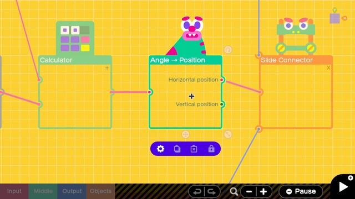The height and width of the screenshot is (199, 355).
Task: Open the Output nodon tab
Action: pyautogui.click(x=72, y=191)
